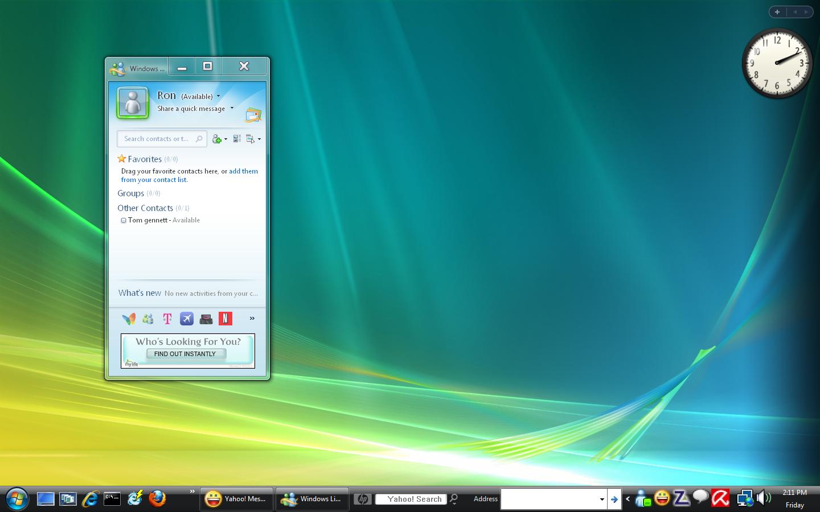
Task: Click the T-Mobile tab icon
Action: coord(167,319)
